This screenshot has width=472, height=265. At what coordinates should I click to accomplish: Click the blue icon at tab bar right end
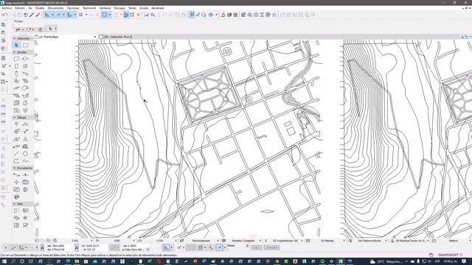point(465,37)
